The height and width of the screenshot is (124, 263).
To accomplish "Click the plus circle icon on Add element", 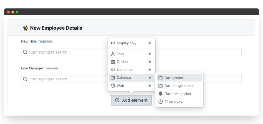I will 117,100.
